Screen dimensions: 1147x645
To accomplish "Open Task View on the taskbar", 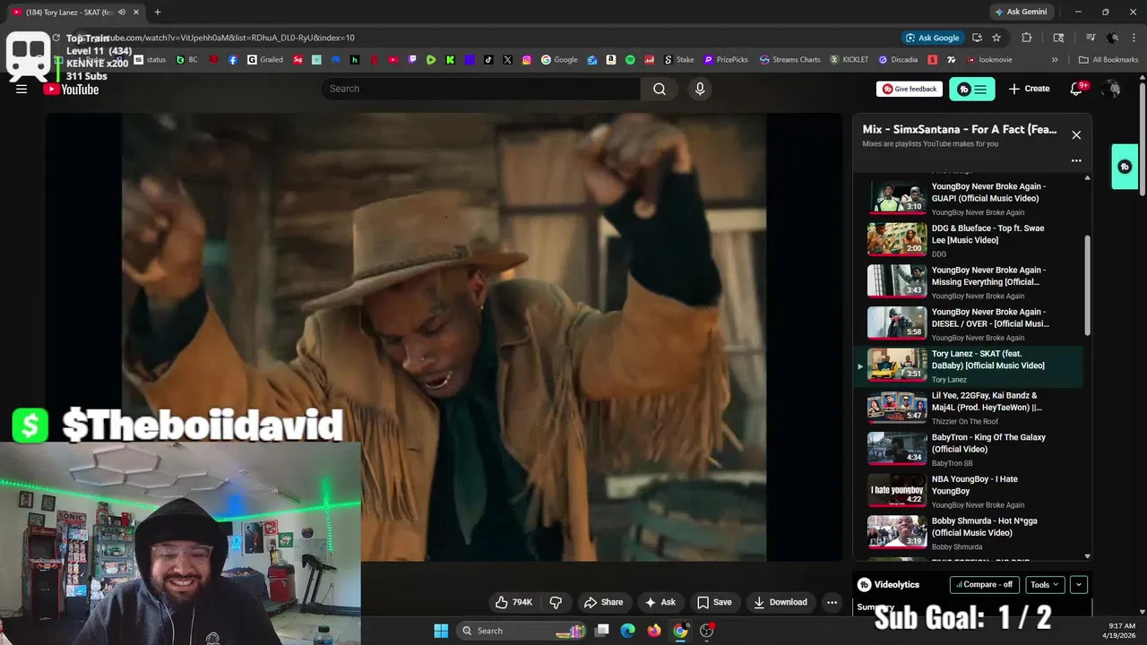I will [x=602, y=631].
